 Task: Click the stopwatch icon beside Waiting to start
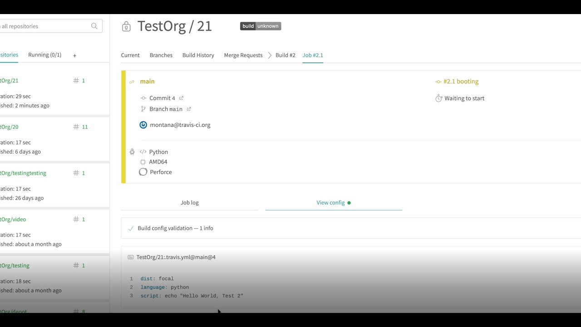tap(438, 98)
